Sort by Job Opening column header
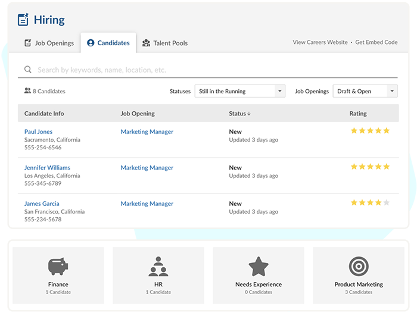The image size is (417, 313). pyautogui.click(x=138, y=114)
